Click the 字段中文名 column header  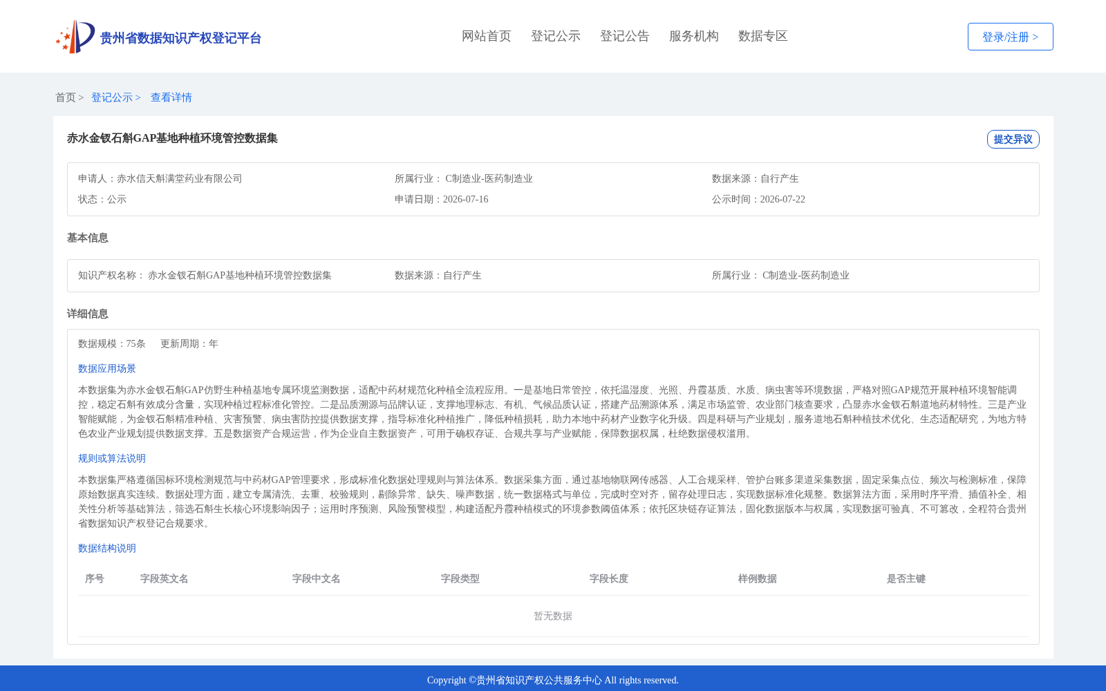tap(317, 578)
